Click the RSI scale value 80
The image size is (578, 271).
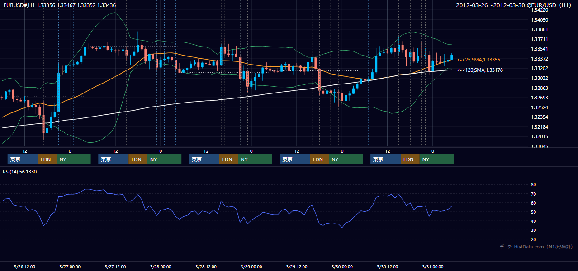533,185
